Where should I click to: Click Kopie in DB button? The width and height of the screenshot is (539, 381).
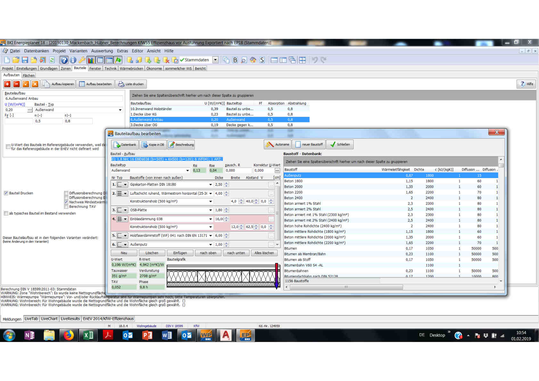click(153, 144)
